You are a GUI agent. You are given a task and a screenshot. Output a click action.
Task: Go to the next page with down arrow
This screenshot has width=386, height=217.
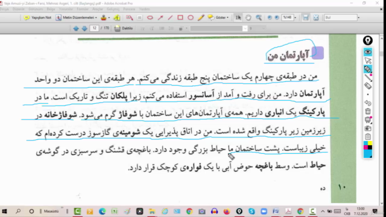(84, 28)
